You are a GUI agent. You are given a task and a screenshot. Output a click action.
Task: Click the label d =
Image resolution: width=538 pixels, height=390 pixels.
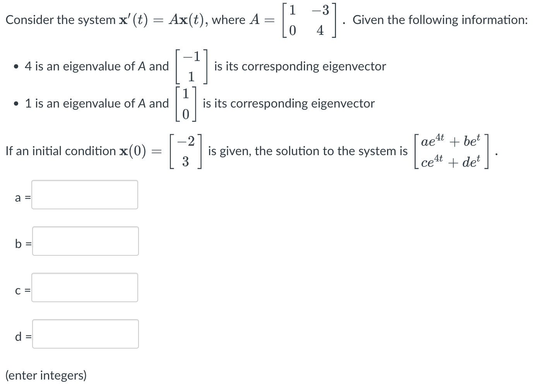click(x=22, y=337)
